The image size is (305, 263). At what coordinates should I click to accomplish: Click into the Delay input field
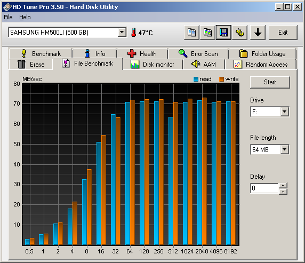pyautogui.click(x=264, y=188)
